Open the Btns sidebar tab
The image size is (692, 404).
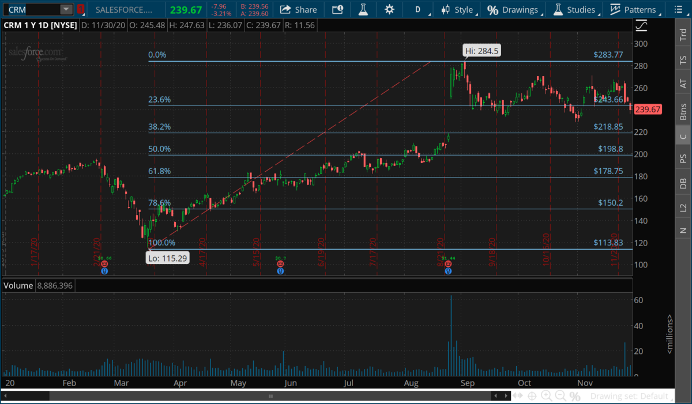[683, 110]
